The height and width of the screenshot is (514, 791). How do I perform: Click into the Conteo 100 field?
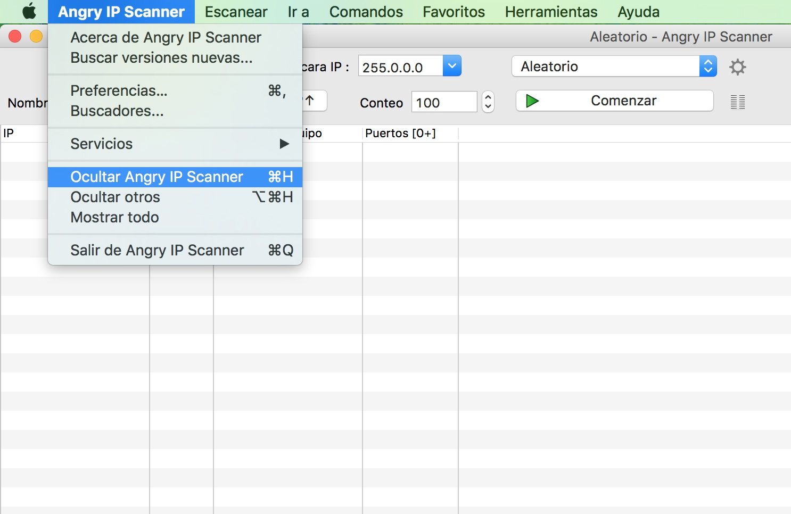click(444, 102)
